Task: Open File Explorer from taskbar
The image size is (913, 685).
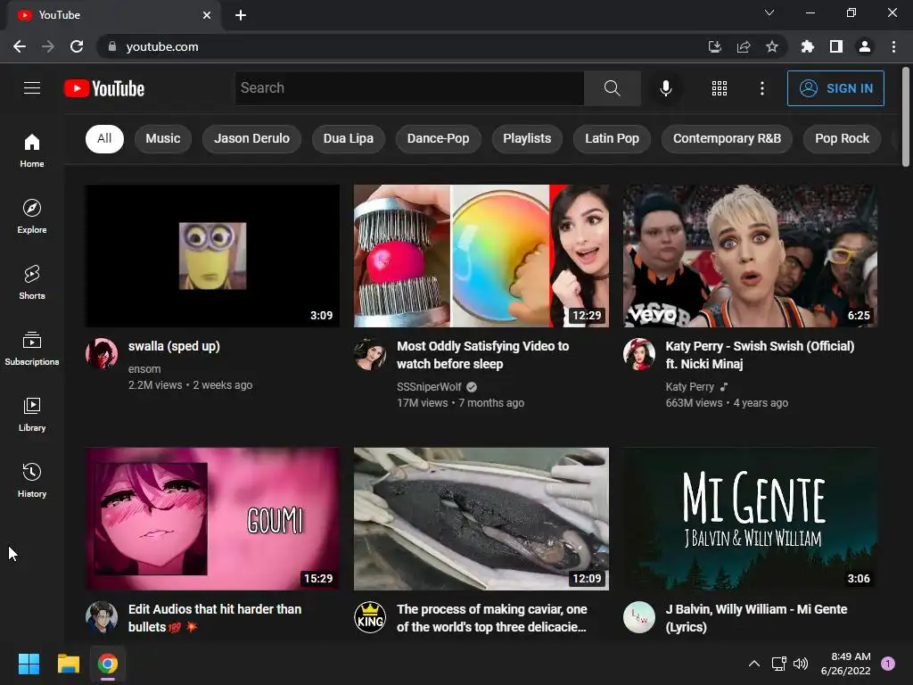Action: click(x=68, y=664)
